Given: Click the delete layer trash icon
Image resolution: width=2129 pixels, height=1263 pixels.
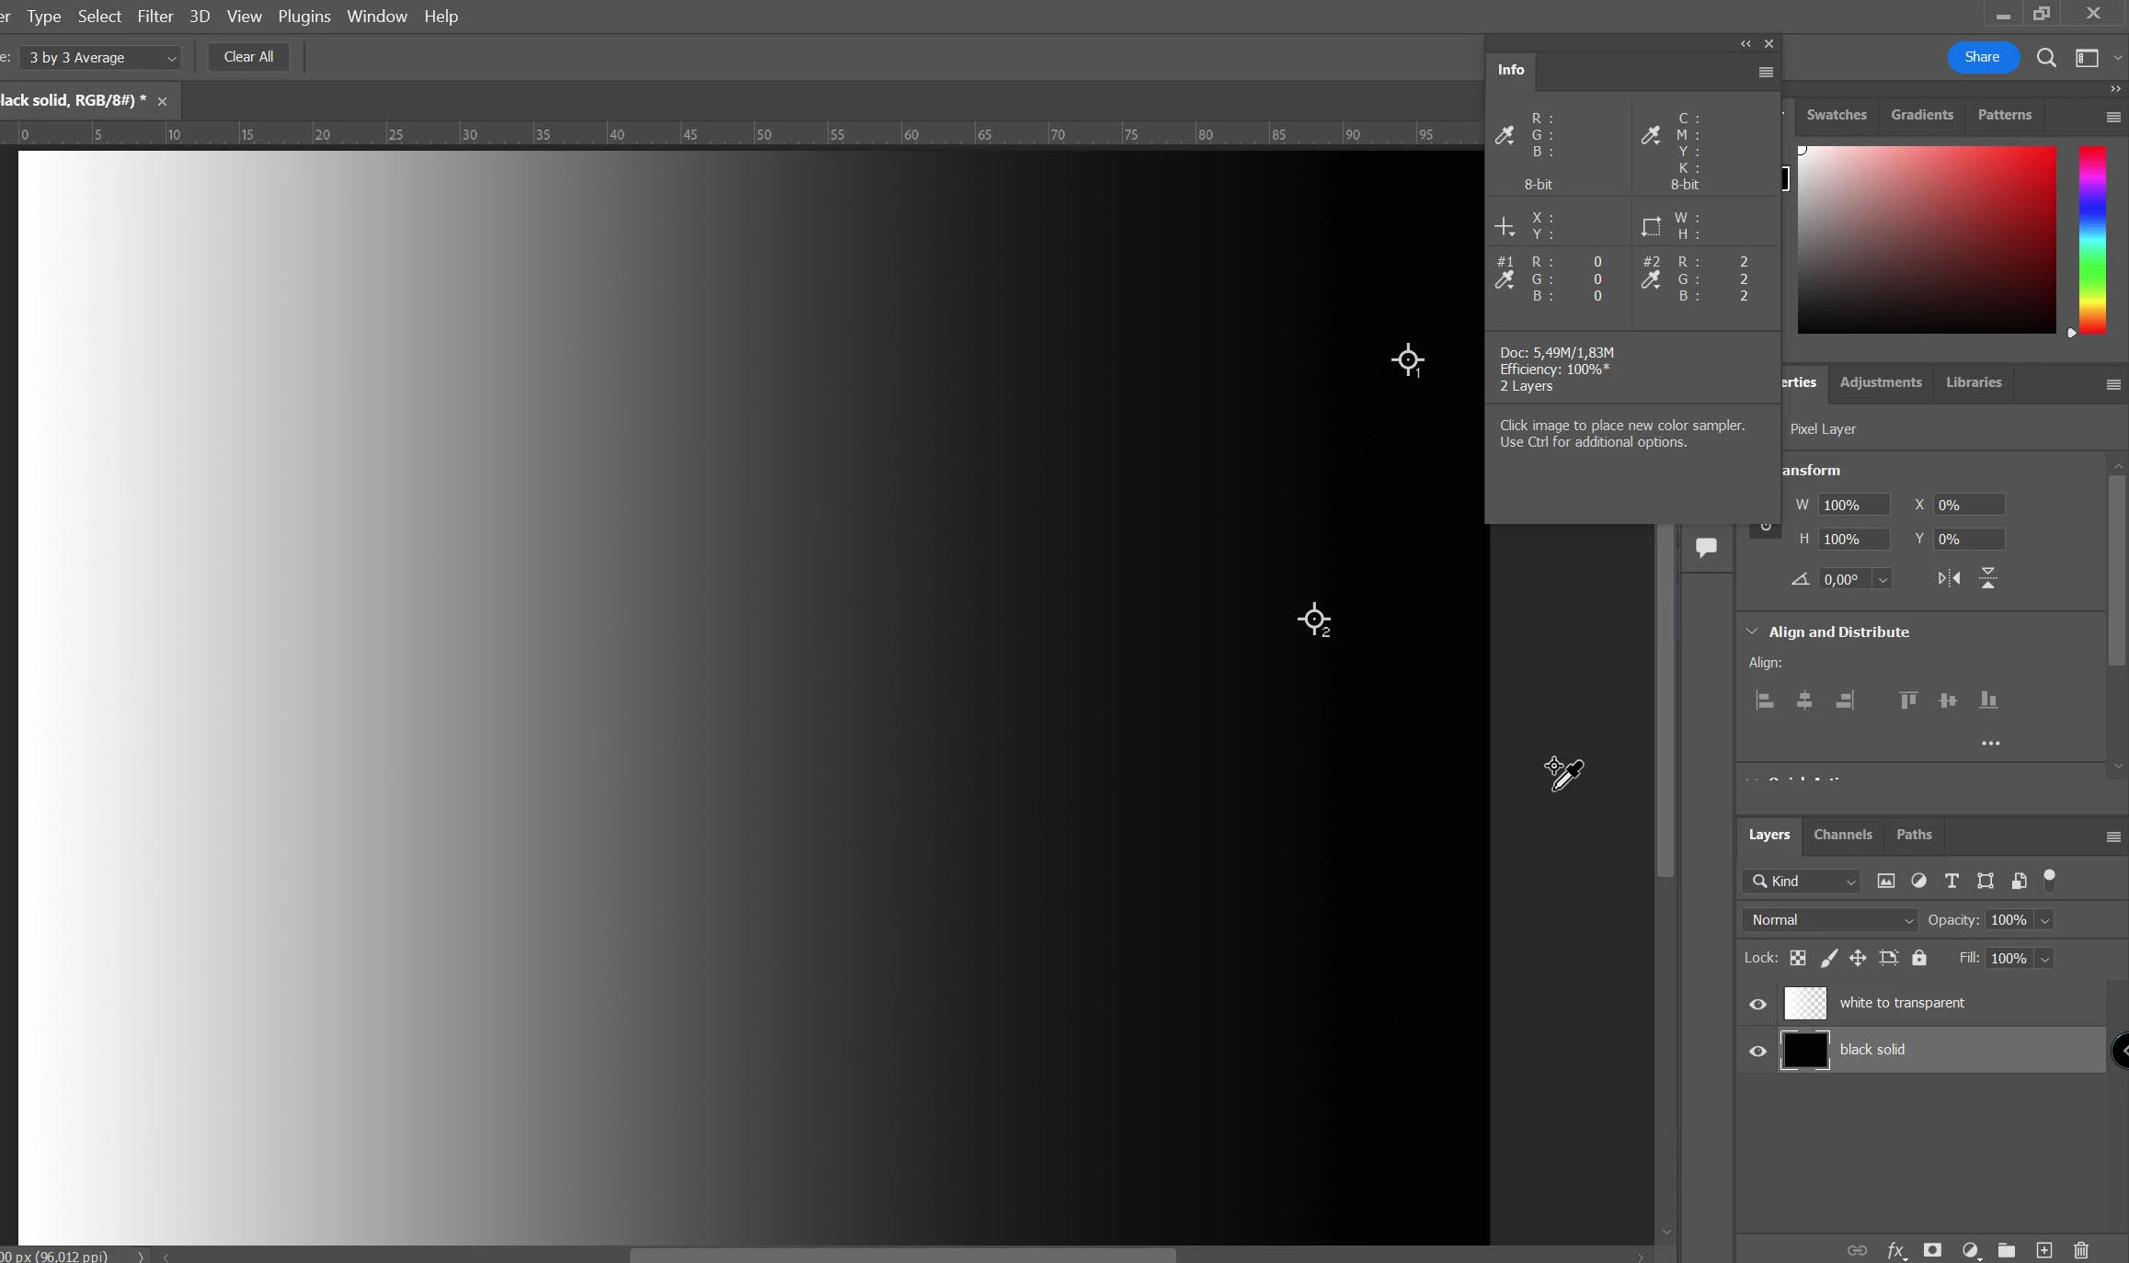Looking at the screenshot, I should (2081, 1250).
